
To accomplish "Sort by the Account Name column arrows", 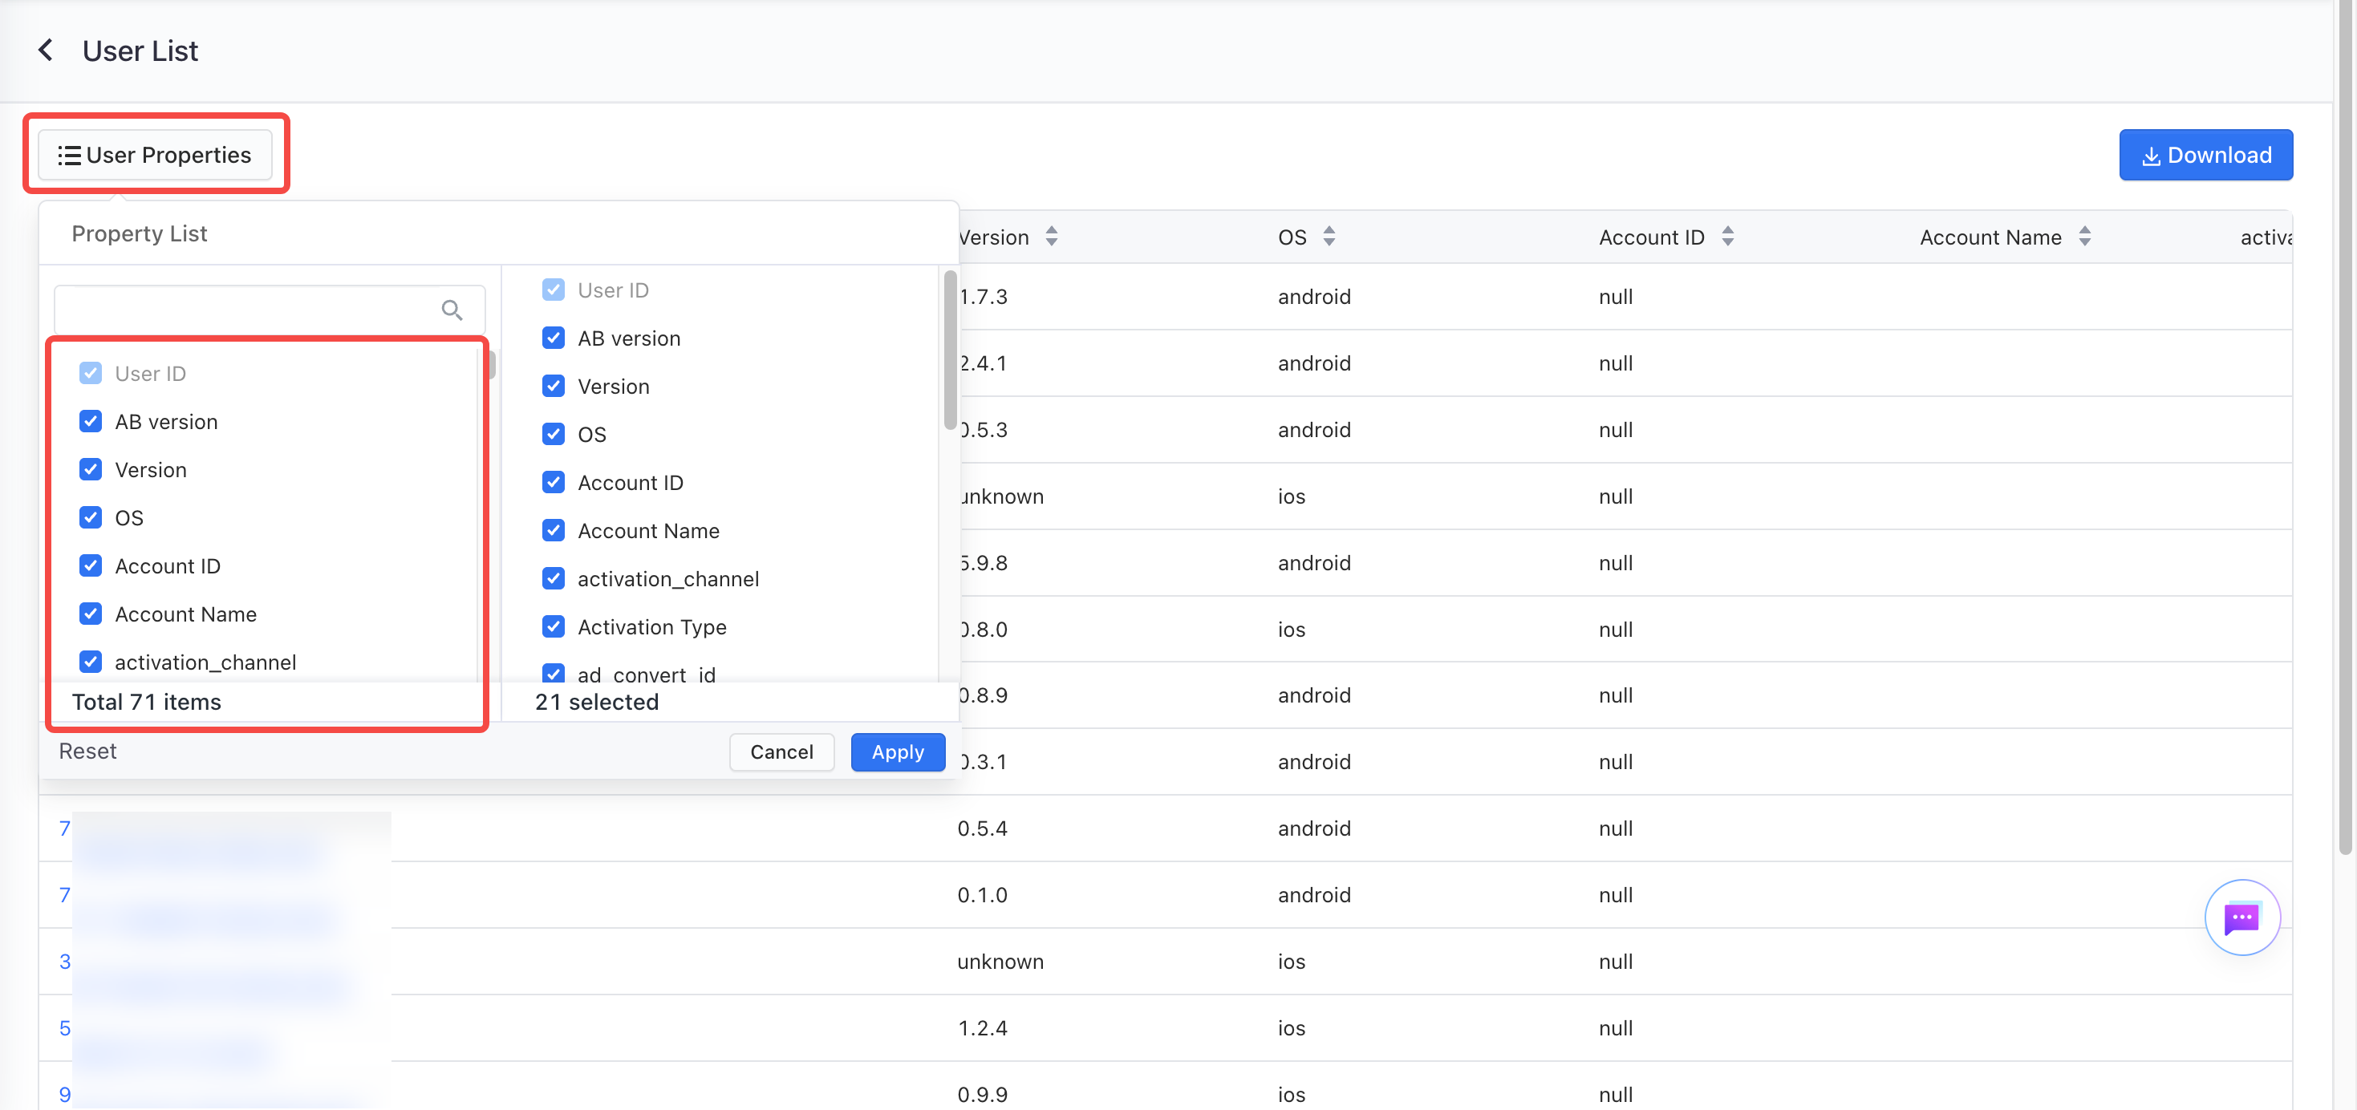I will (x=2083, y=237).
